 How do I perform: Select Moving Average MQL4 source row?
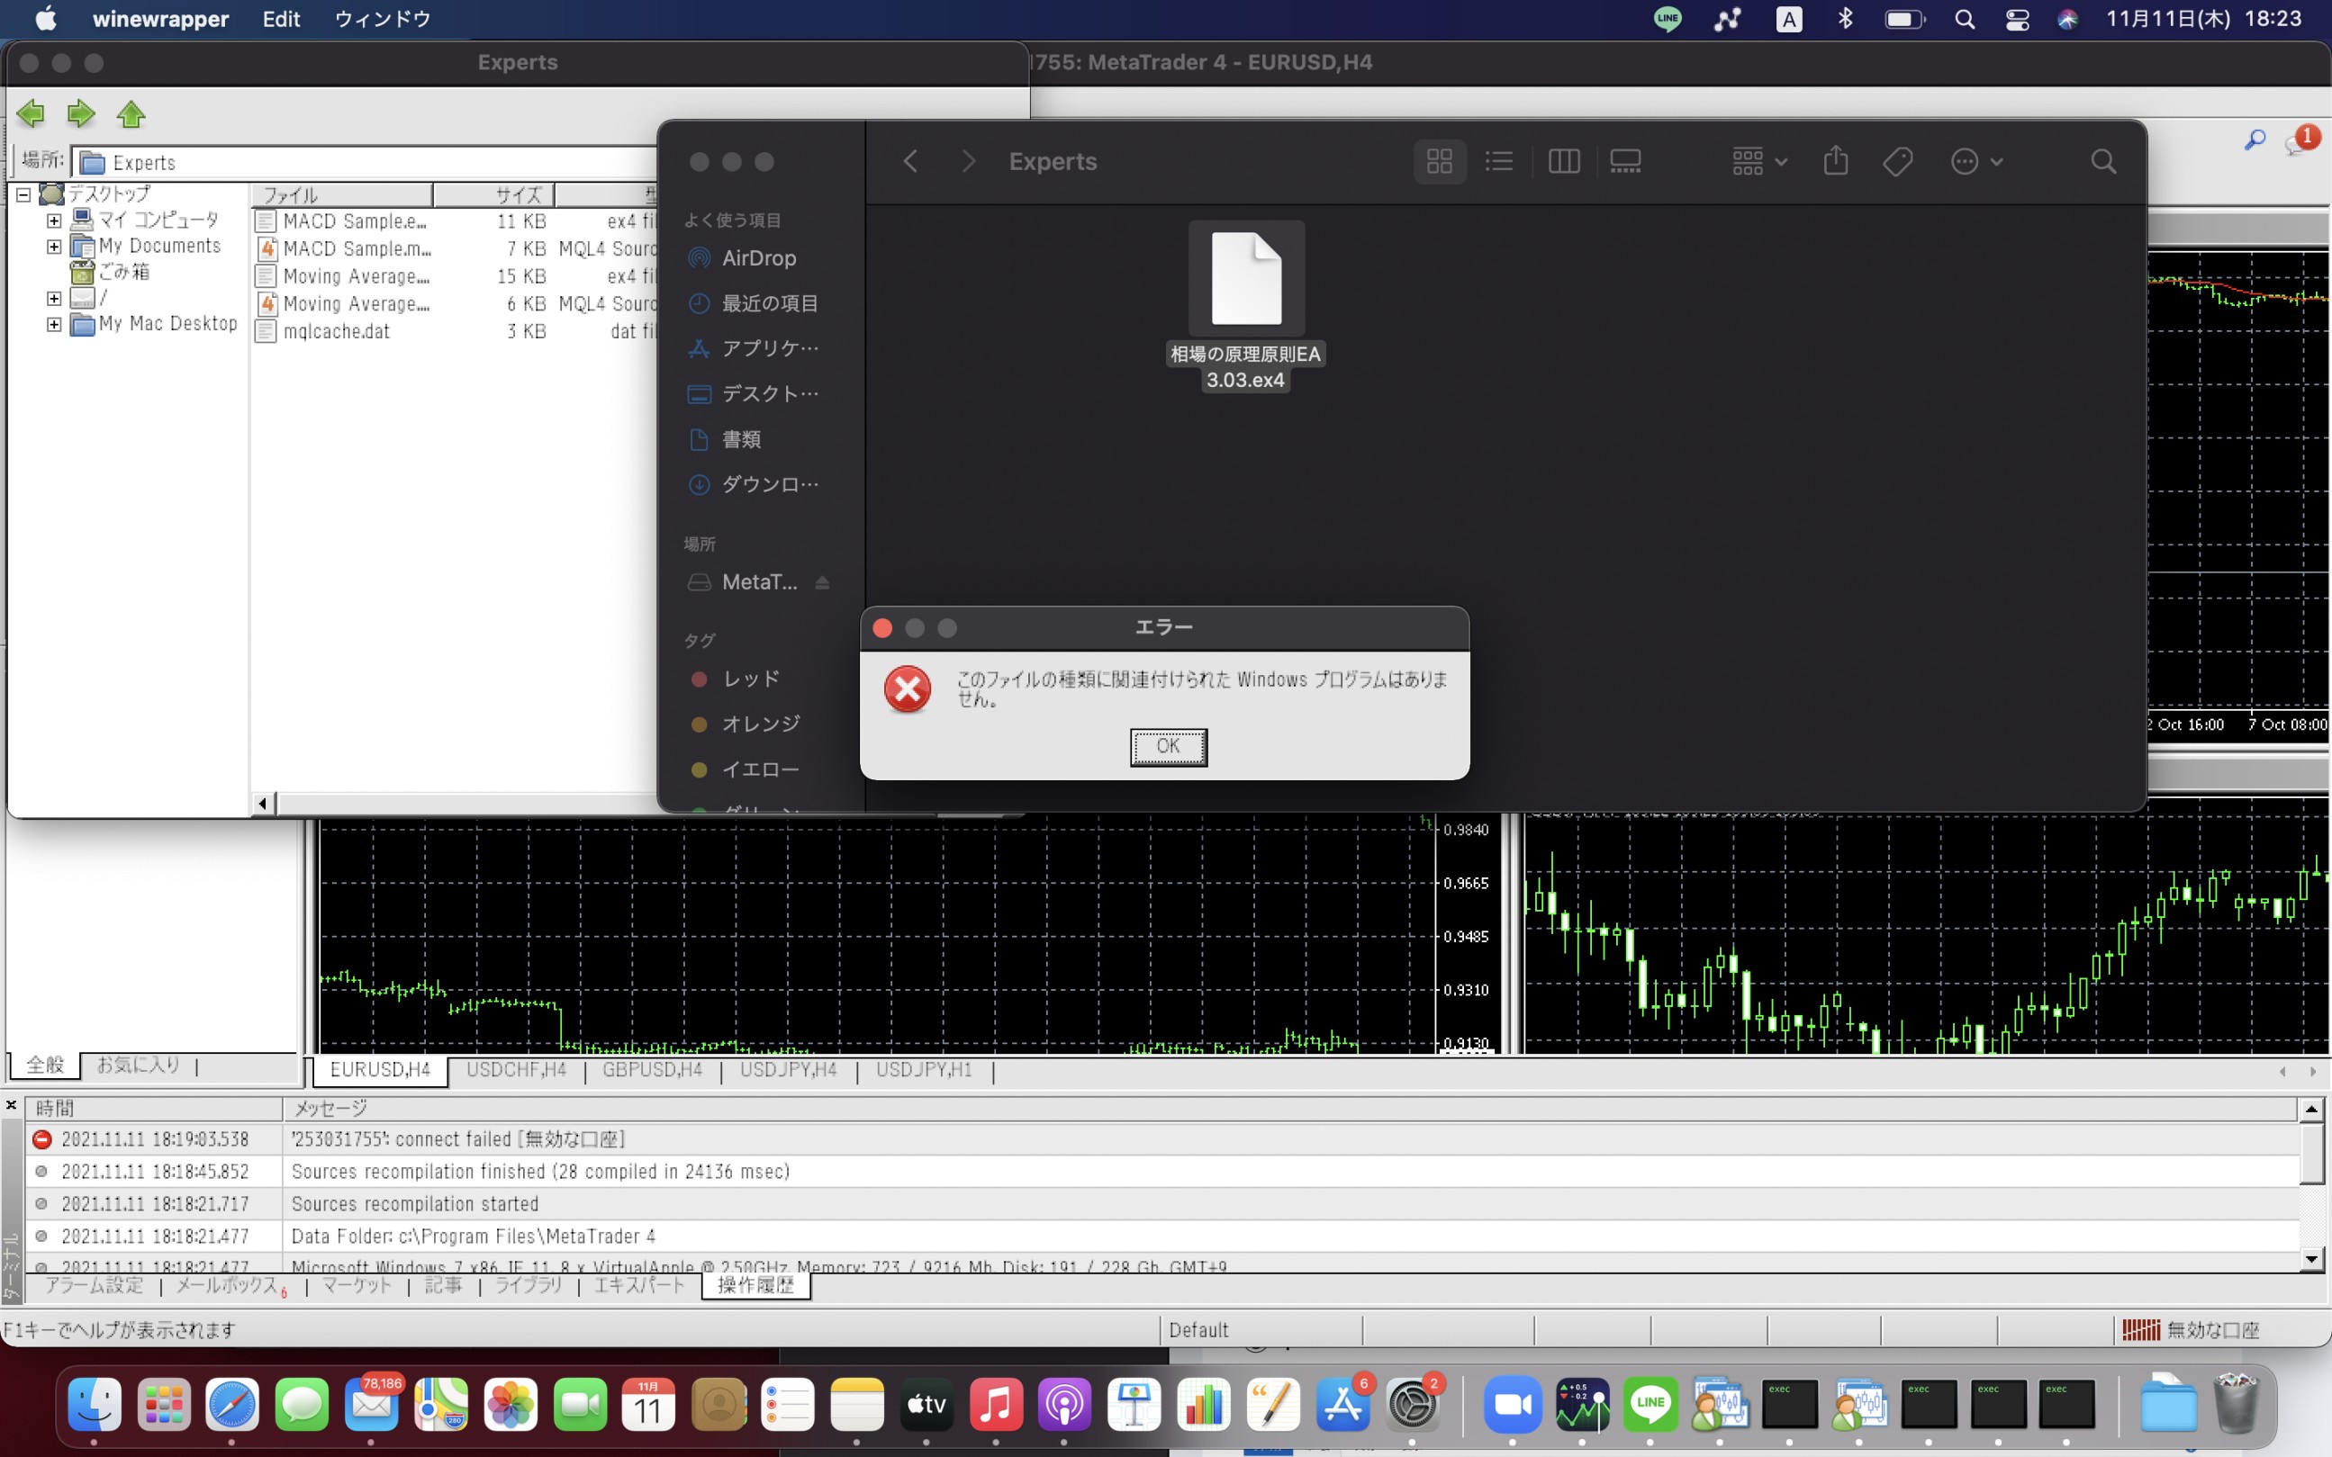[453, 303]
